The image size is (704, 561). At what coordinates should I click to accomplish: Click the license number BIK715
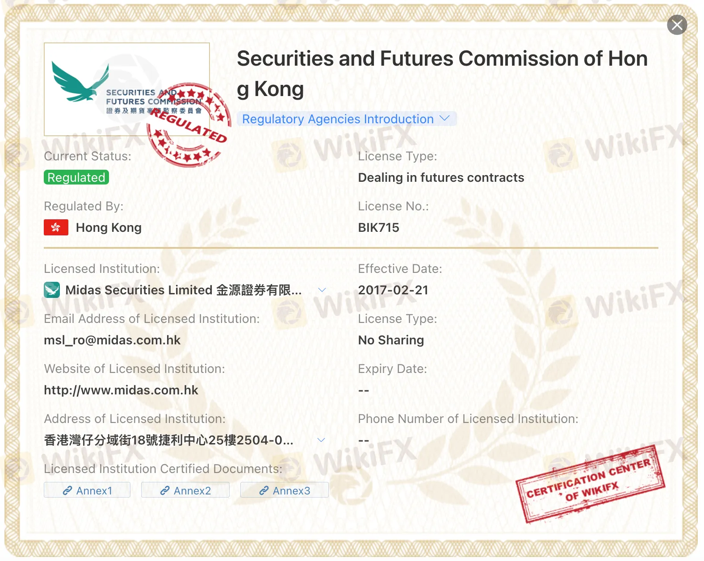pyautogui.click(x=378, y=227)
